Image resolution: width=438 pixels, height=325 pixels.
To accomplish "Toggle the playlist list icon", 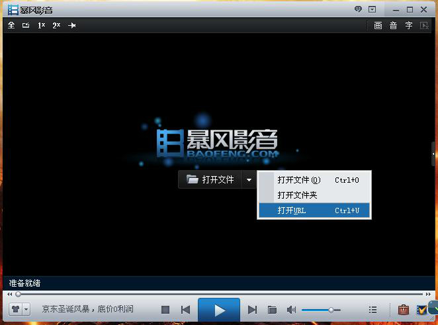I will (x=372, y=310).
